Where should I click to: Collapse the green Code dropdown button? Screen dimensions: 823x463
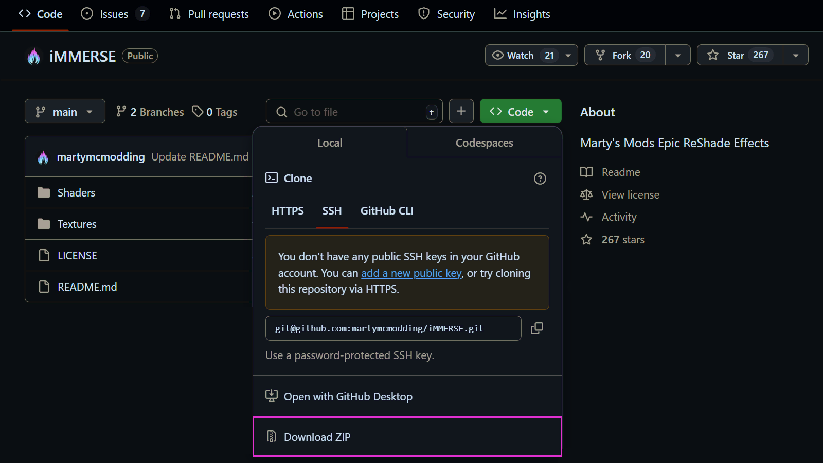pyautogui.click(x=521, y=111)
